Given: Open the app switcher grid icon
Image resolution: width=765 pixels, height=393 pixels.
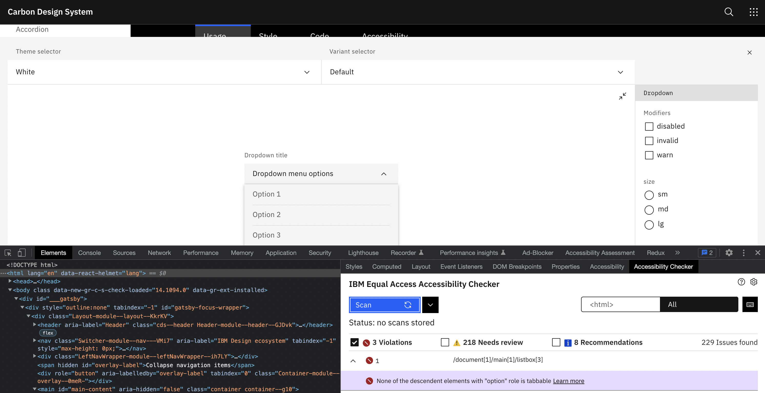Looking at the screenshot, I should click(753, 12).
